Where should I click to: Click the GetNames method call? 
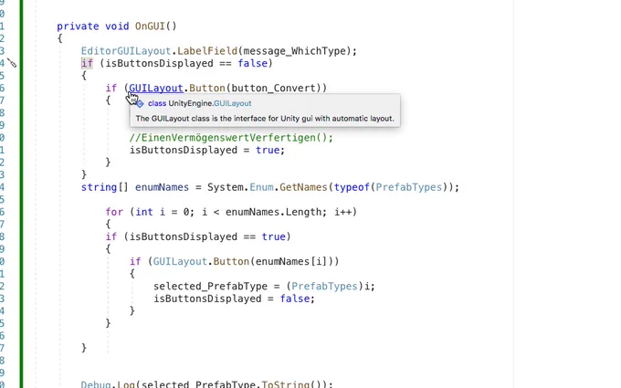(x=303, y=187)
